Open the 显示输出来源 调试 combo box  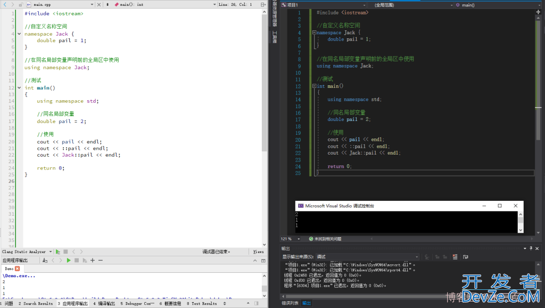pyautogui.click(x=367, y=257)
